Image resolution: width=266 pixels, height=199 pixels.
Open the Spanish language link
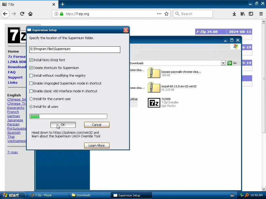click(14, 132)
